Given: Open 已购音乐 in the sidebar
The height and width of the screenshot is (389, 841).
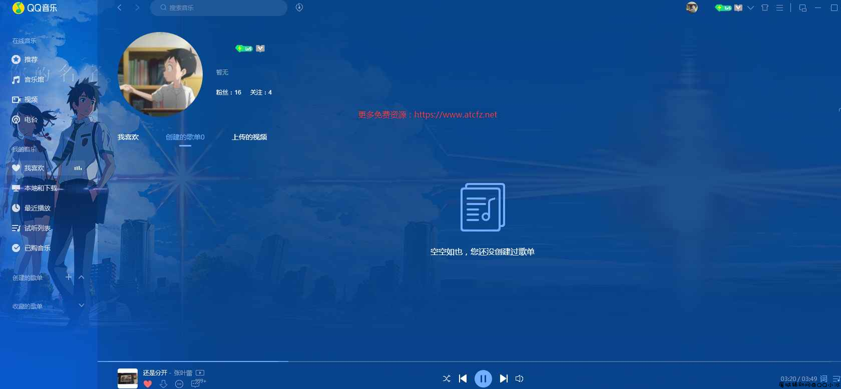Looking at the screenshot, I should (31, 248).
